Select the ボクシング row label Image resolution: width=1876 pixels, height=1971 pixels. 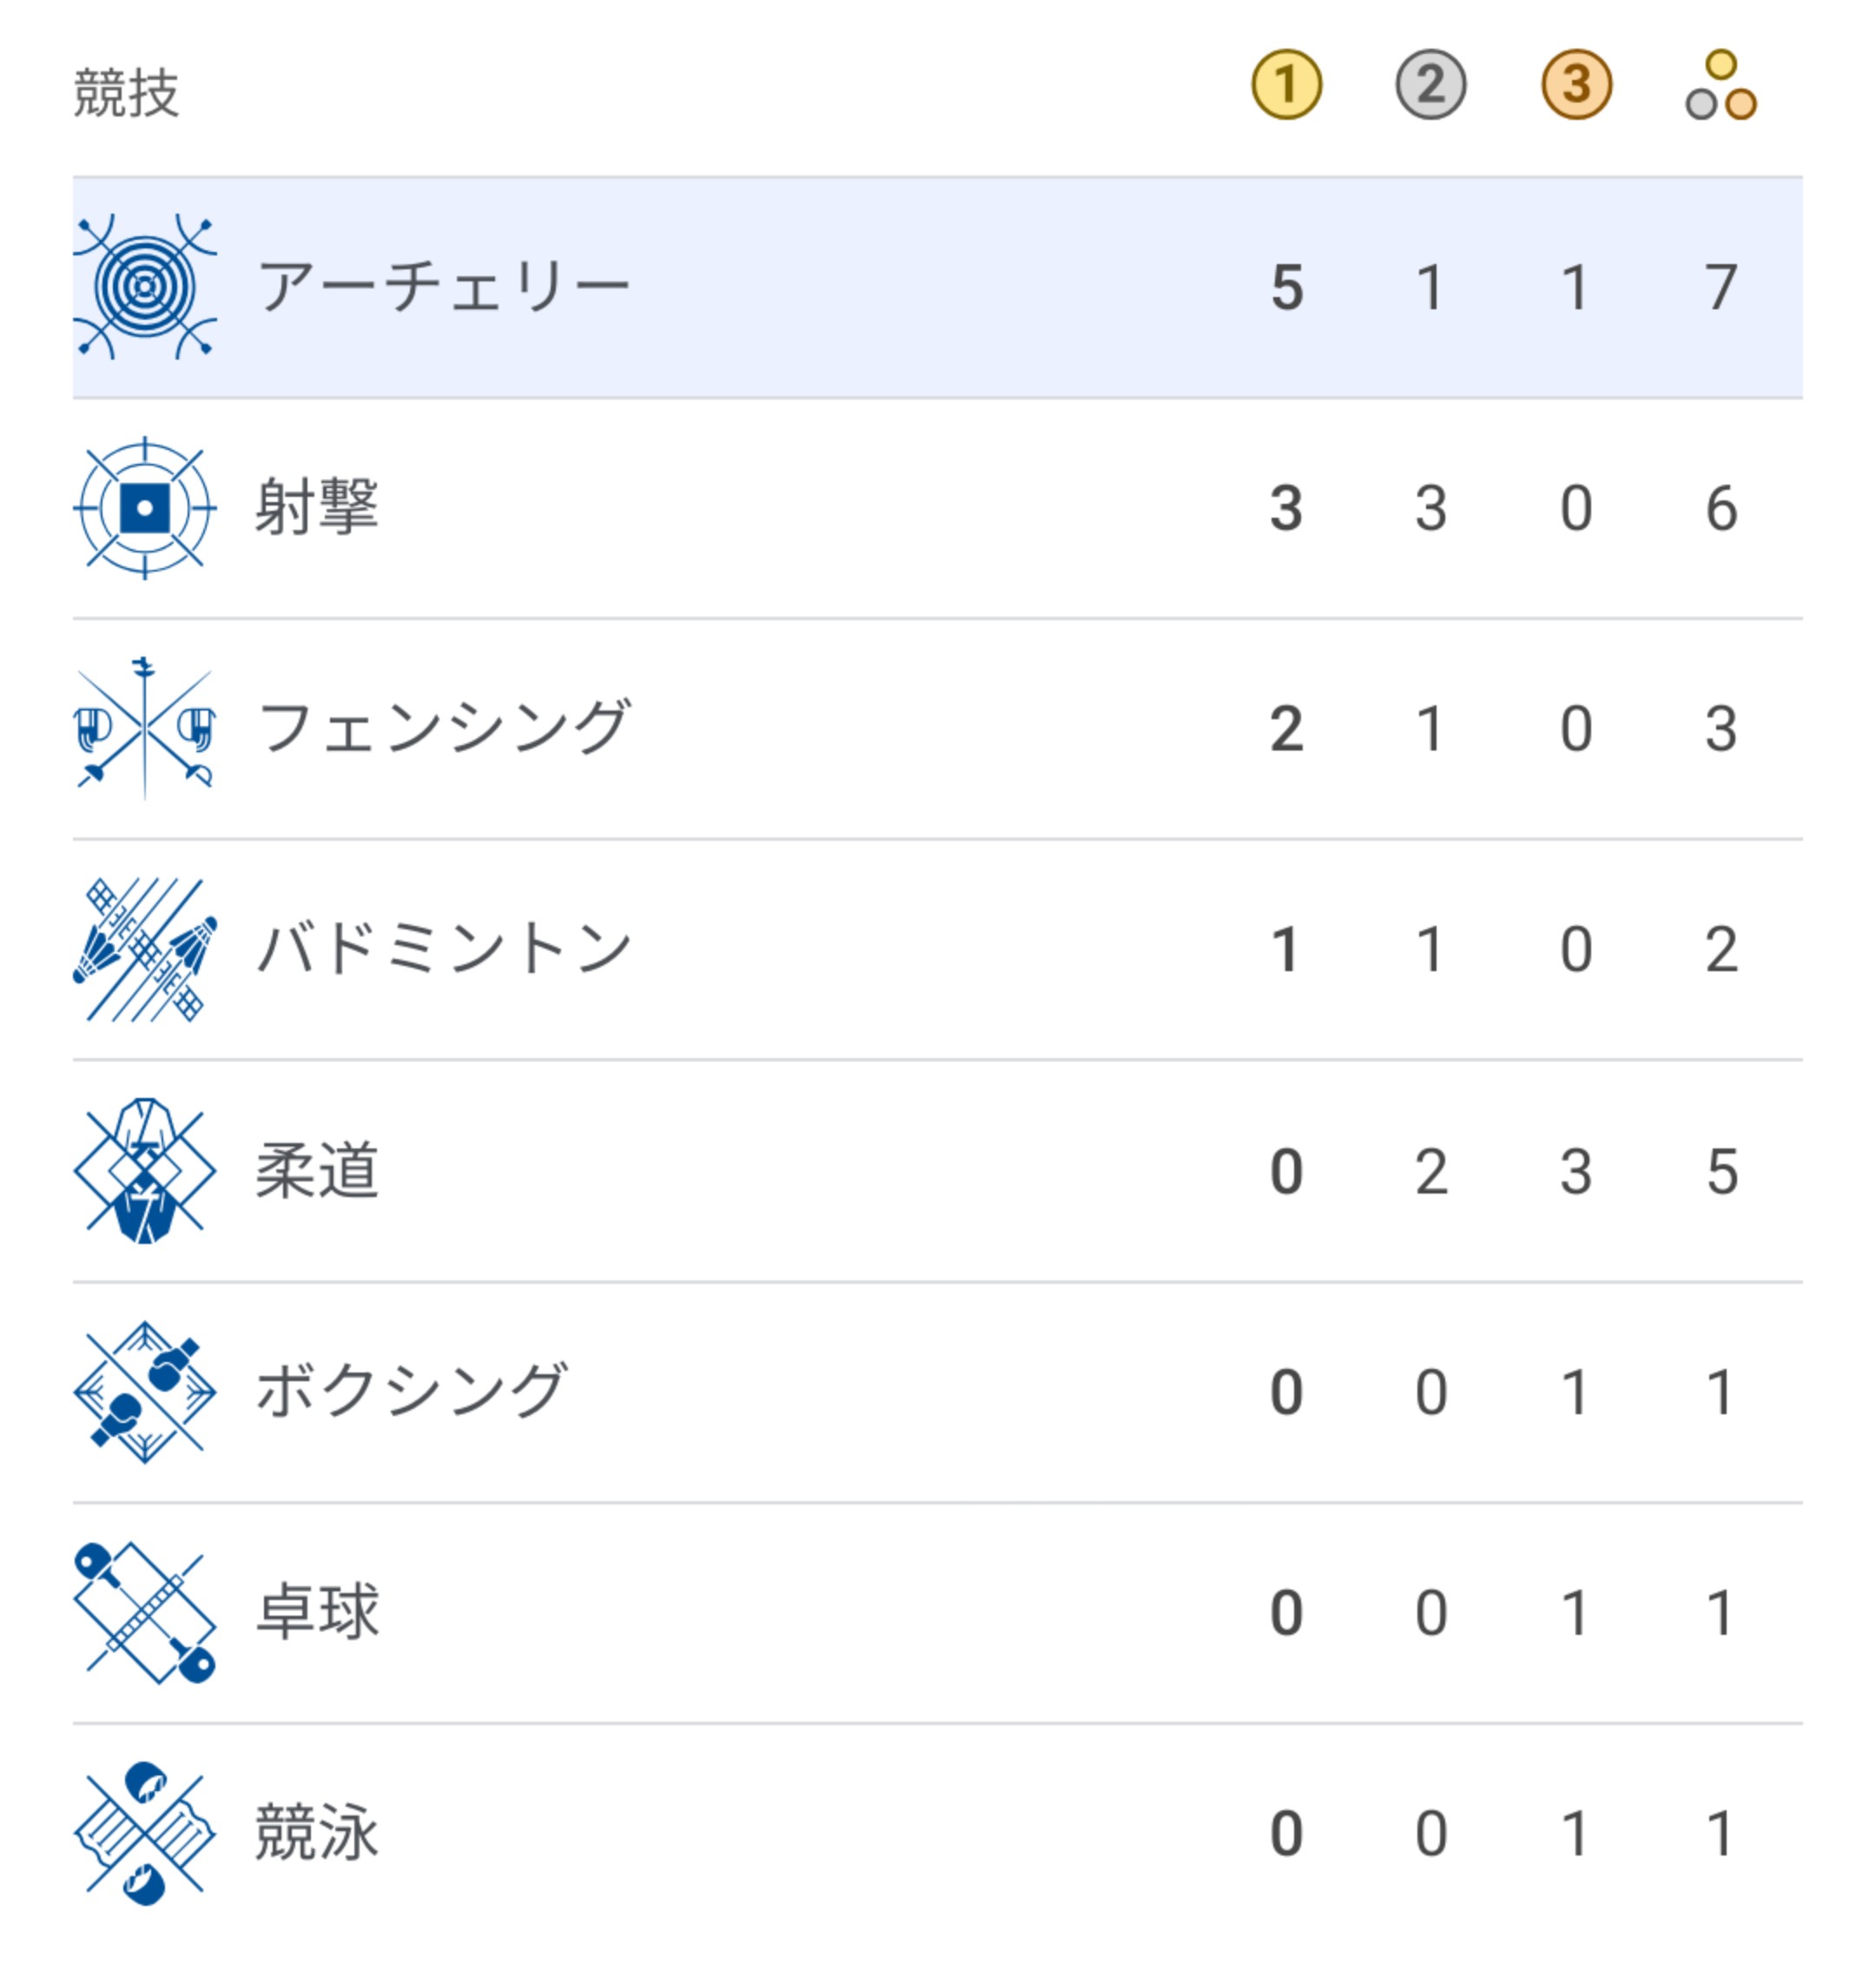[412, 1391]
